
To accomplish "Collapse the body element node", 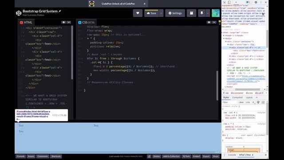I will [224, 39].
